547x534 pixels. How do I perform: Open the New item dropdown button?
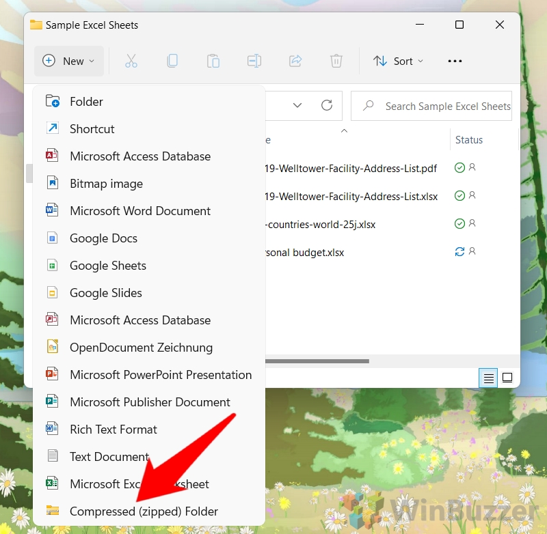tap(69, 61)
